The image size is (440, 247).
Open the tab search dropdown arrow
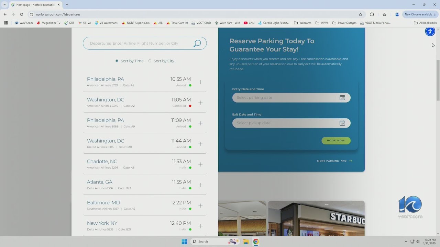4,5
